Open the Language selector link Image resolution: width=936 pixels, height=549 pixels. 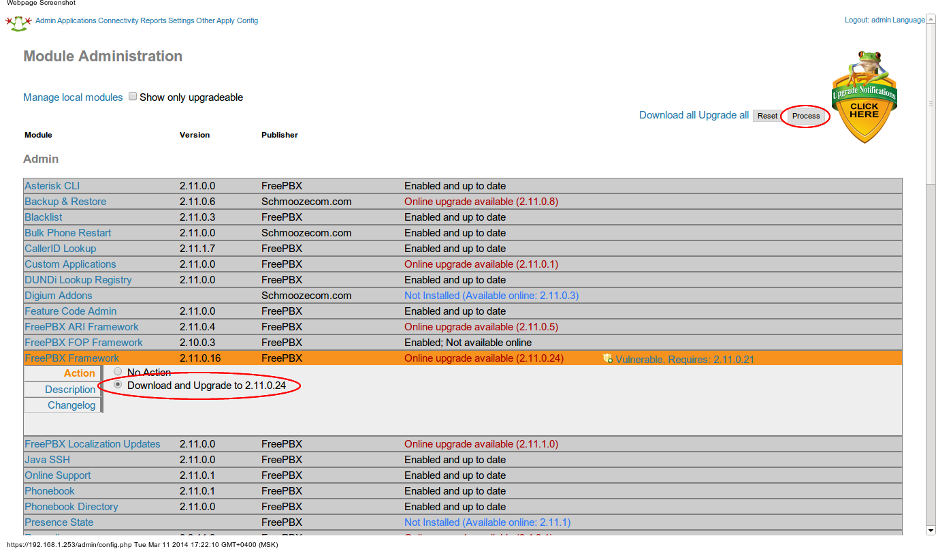tap(909, 20)
